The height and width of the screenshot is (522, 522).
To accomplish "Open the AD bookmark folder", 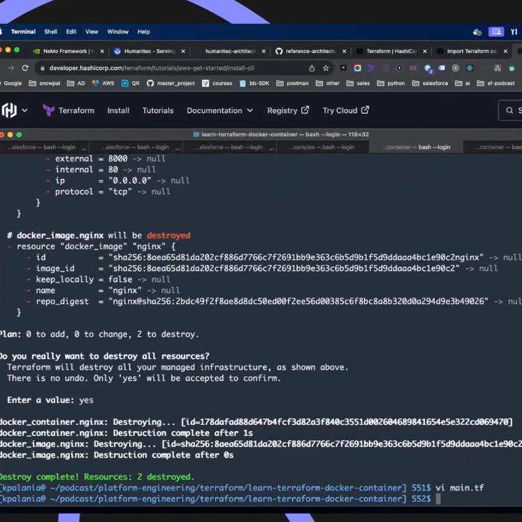I will point(76,83).
